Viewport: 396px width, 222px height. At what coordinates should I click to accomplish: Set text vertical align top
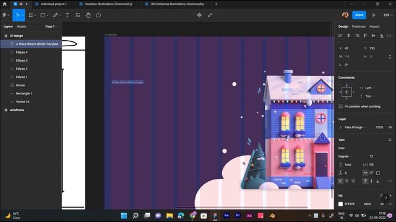pos(366,181)
